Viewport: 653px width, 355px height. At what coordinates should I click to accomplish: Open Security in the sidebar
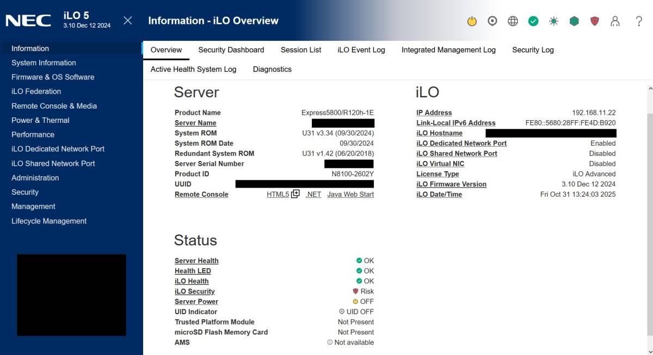(25, 192)
